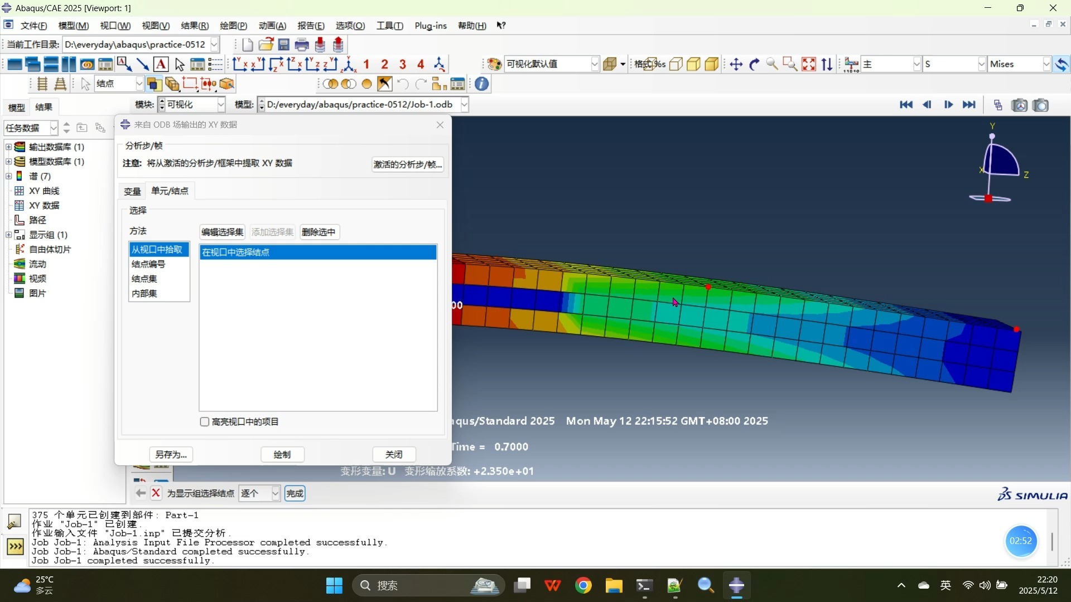Click the Pan view tool
This screenshot has height=602, width=1071.
(x=736, y=65)
